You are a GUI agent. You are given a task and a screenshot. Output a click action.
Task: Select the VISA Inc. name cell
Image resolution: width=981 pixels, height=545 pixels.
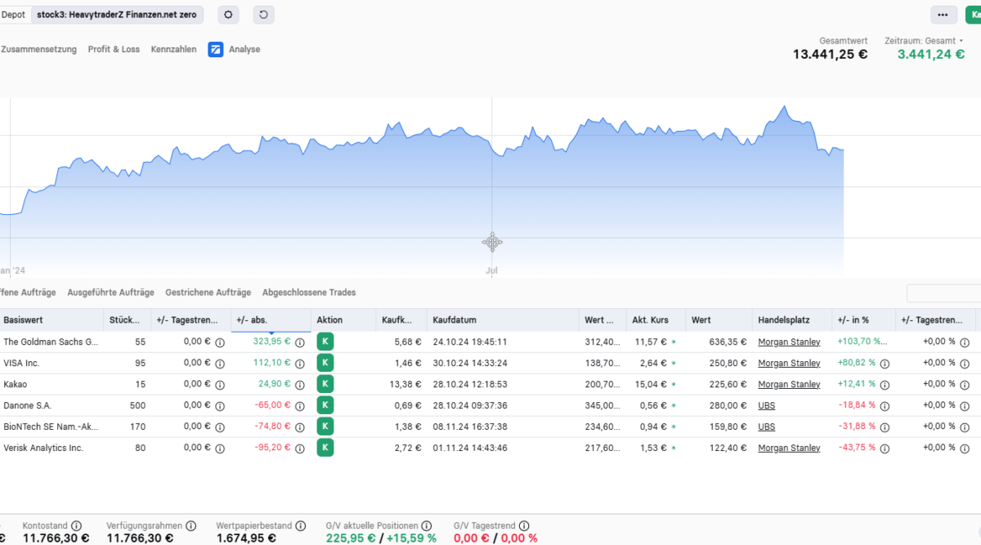(21, 363)
